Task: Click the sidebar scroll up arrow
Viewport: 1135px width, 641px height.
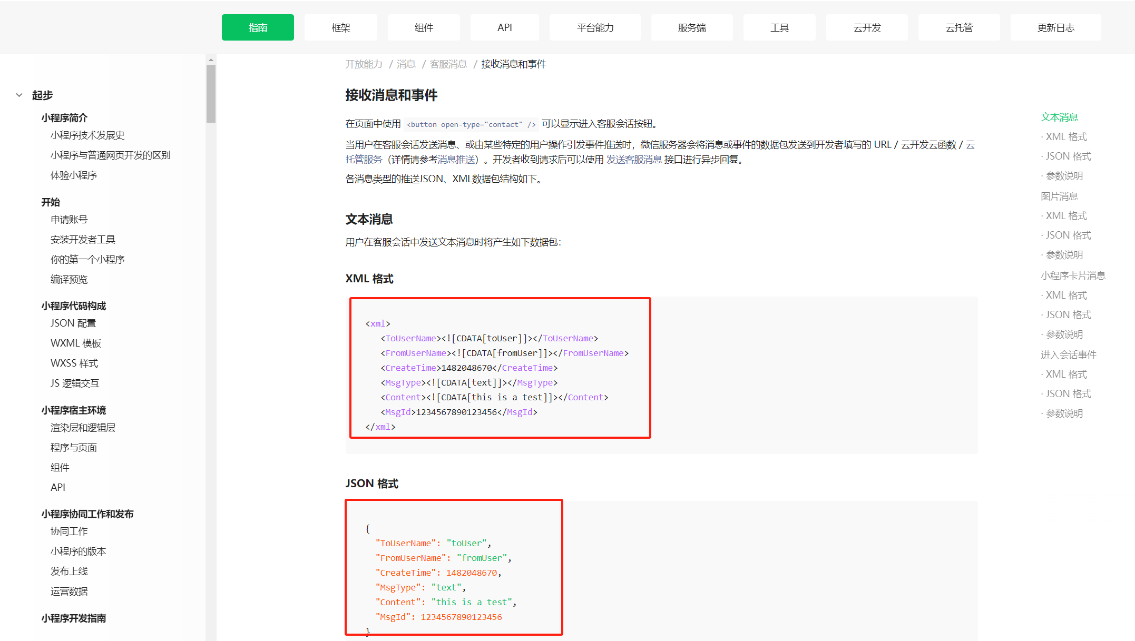Action: (x=211, y=60)
